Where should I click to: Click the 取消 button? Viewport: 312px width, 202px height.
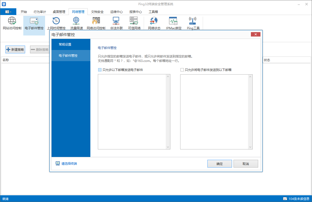[x=246, y=164]
